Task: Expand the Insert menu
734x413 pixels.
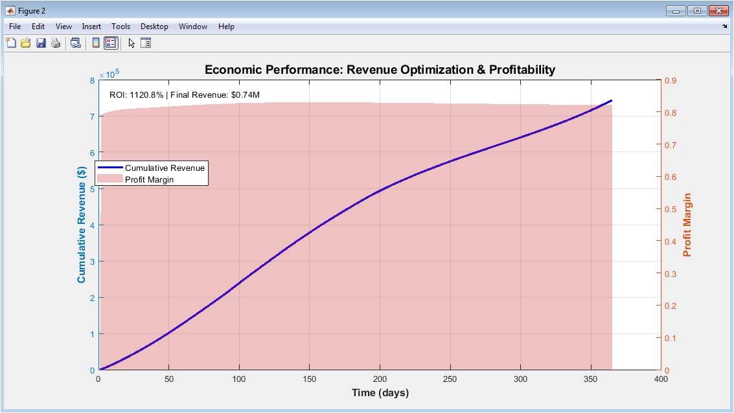Action: click(x=91, y=27)
